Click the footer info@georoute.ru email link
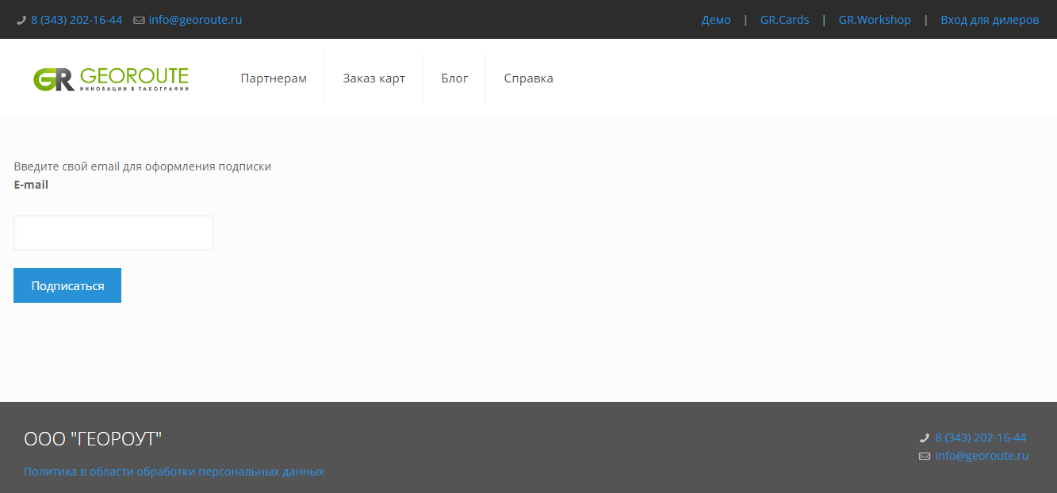The height and width of the screenshot is (493, 1057). (x=982, y=456)
